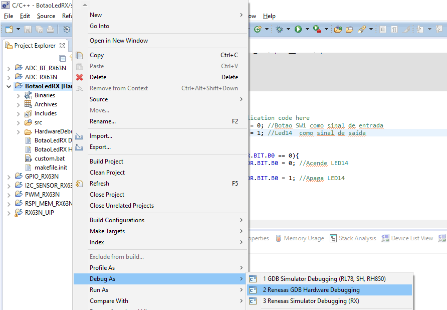Select the I2C_SENSOR_RX63 project

click(49, 186)
